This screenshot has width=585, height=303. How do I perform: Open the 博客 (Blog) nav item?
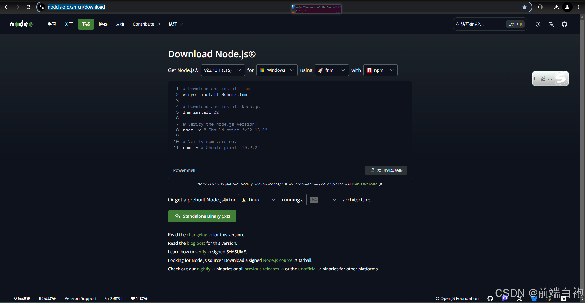[x=103, y=24]
